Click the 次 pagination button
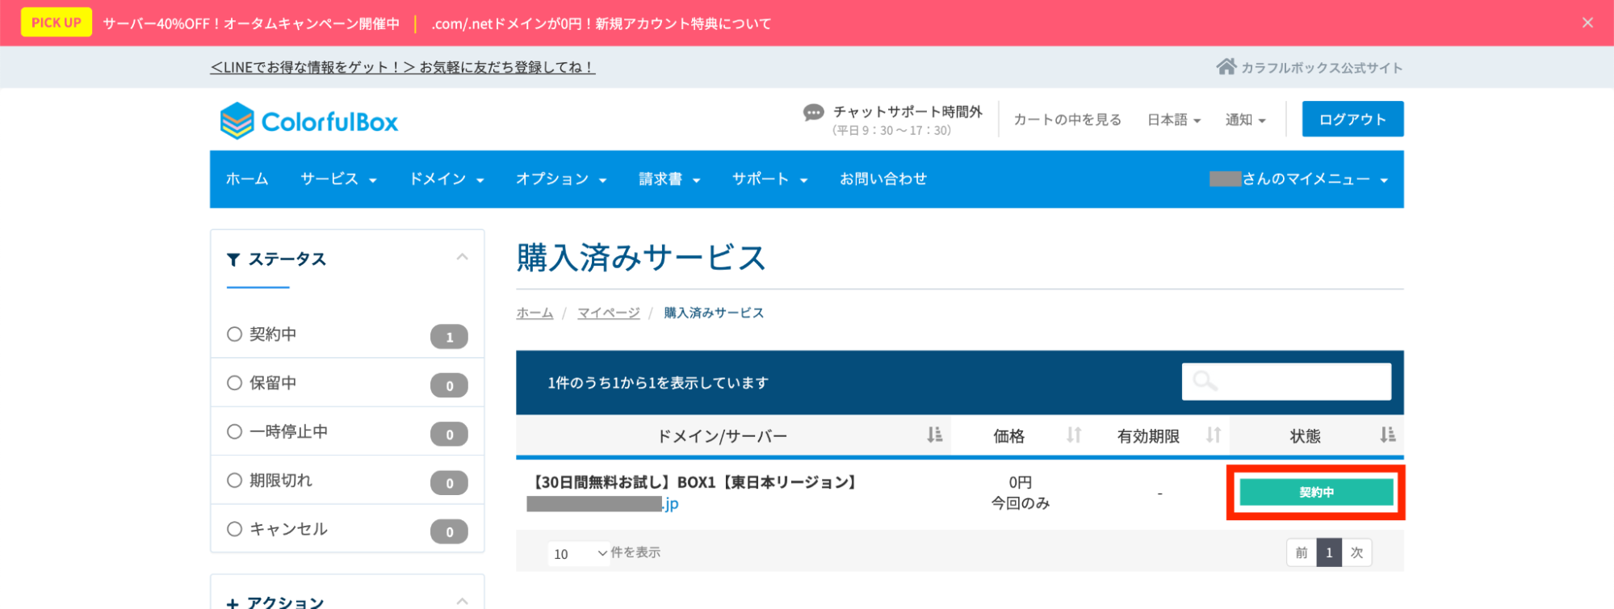1614x609 pixels. pyautogui.click(x=1356, y=552)
